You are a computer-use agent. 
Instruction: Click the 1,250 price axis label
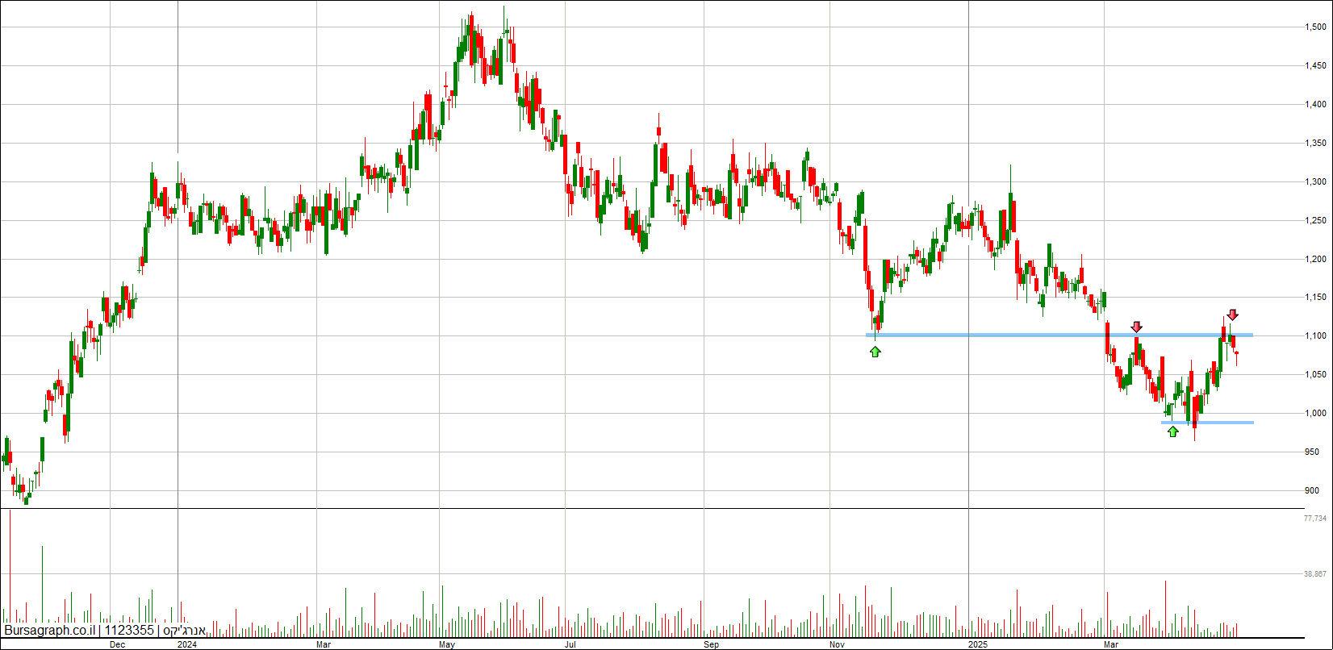point(1315,220)
